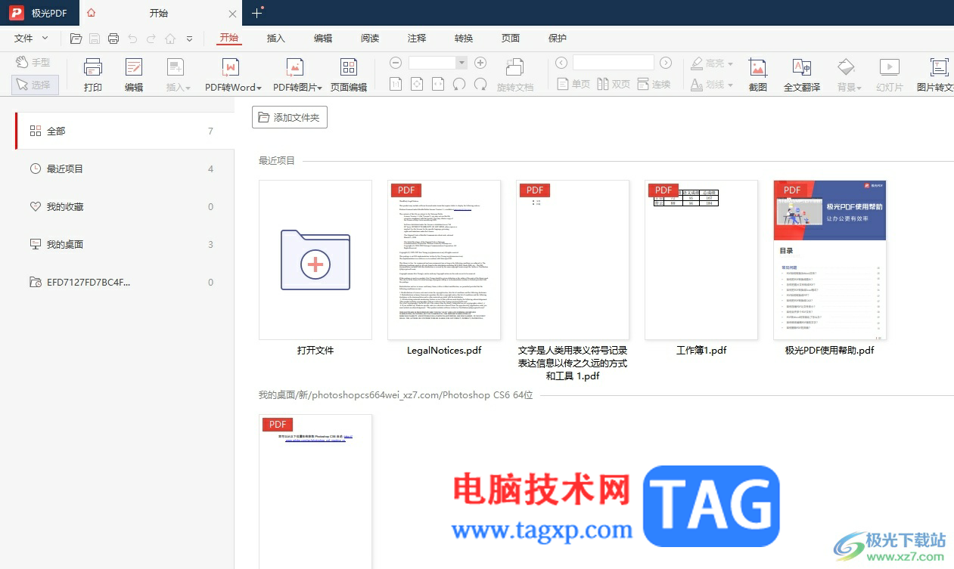Close the 开始 document tab
The height and width of the screenshot is (569, 954).
coord(232,14)
